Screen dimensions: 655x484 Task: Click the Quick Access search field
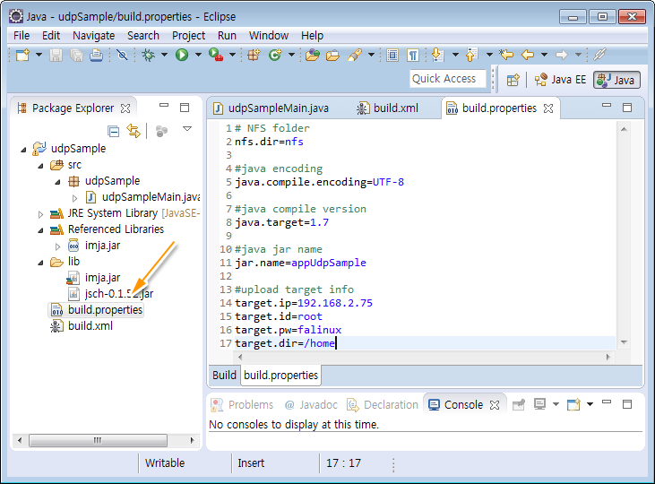[x=448, y=79]
